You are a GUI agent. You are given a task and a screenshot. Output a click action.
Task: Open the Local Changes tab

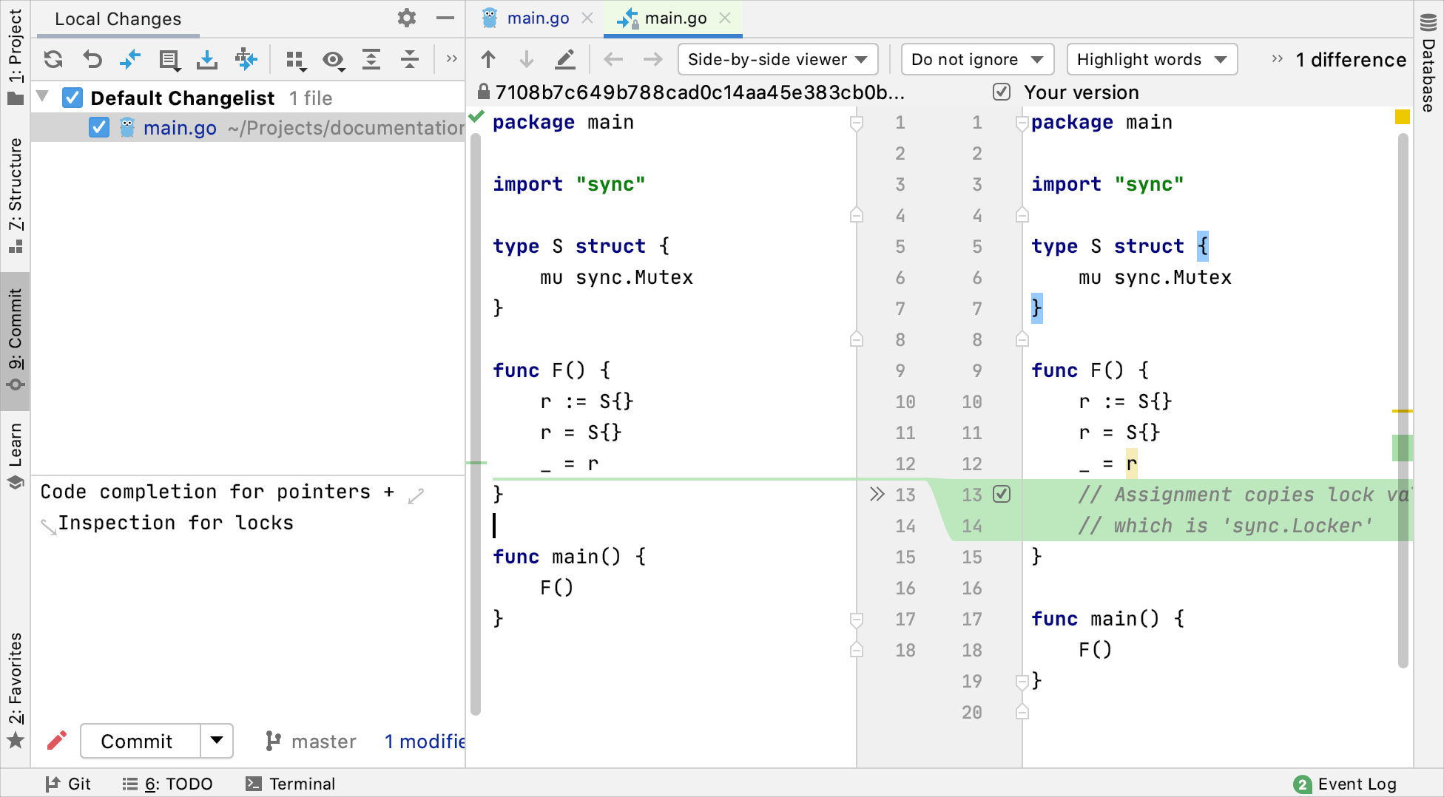[118, 19]
